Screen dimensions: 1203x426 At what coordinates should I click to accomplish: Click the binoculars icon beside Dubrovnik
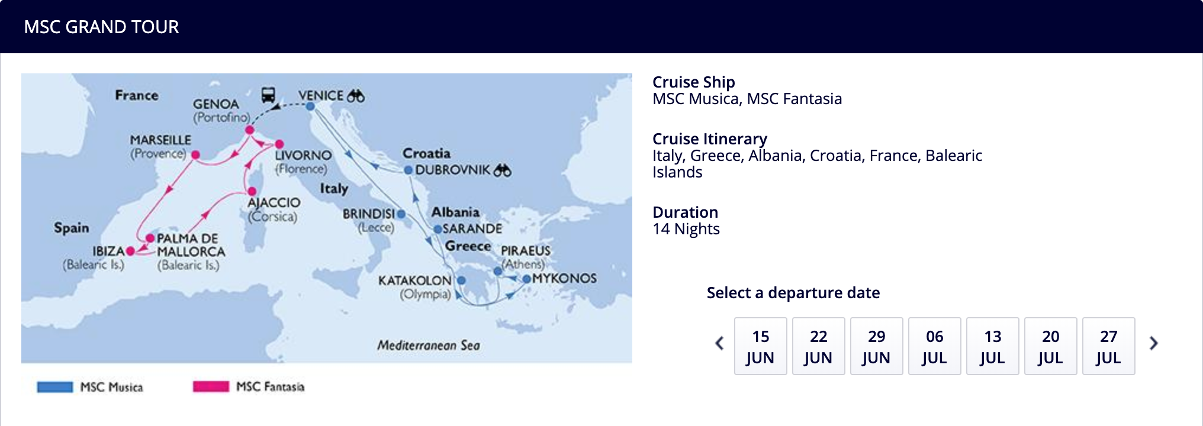502,170
